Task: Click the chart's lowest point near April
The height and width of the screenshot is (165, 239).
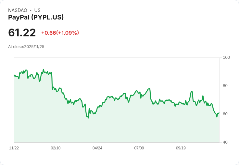Action: [x=88, y=118]
